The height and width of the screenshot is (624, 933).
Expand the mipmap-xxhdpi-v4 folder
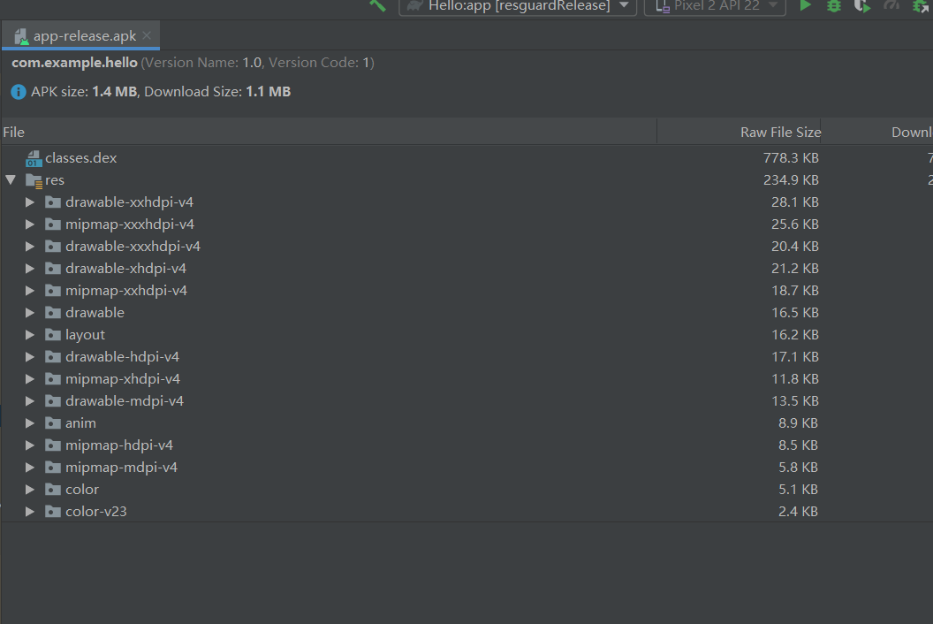[x=29, y=291]
